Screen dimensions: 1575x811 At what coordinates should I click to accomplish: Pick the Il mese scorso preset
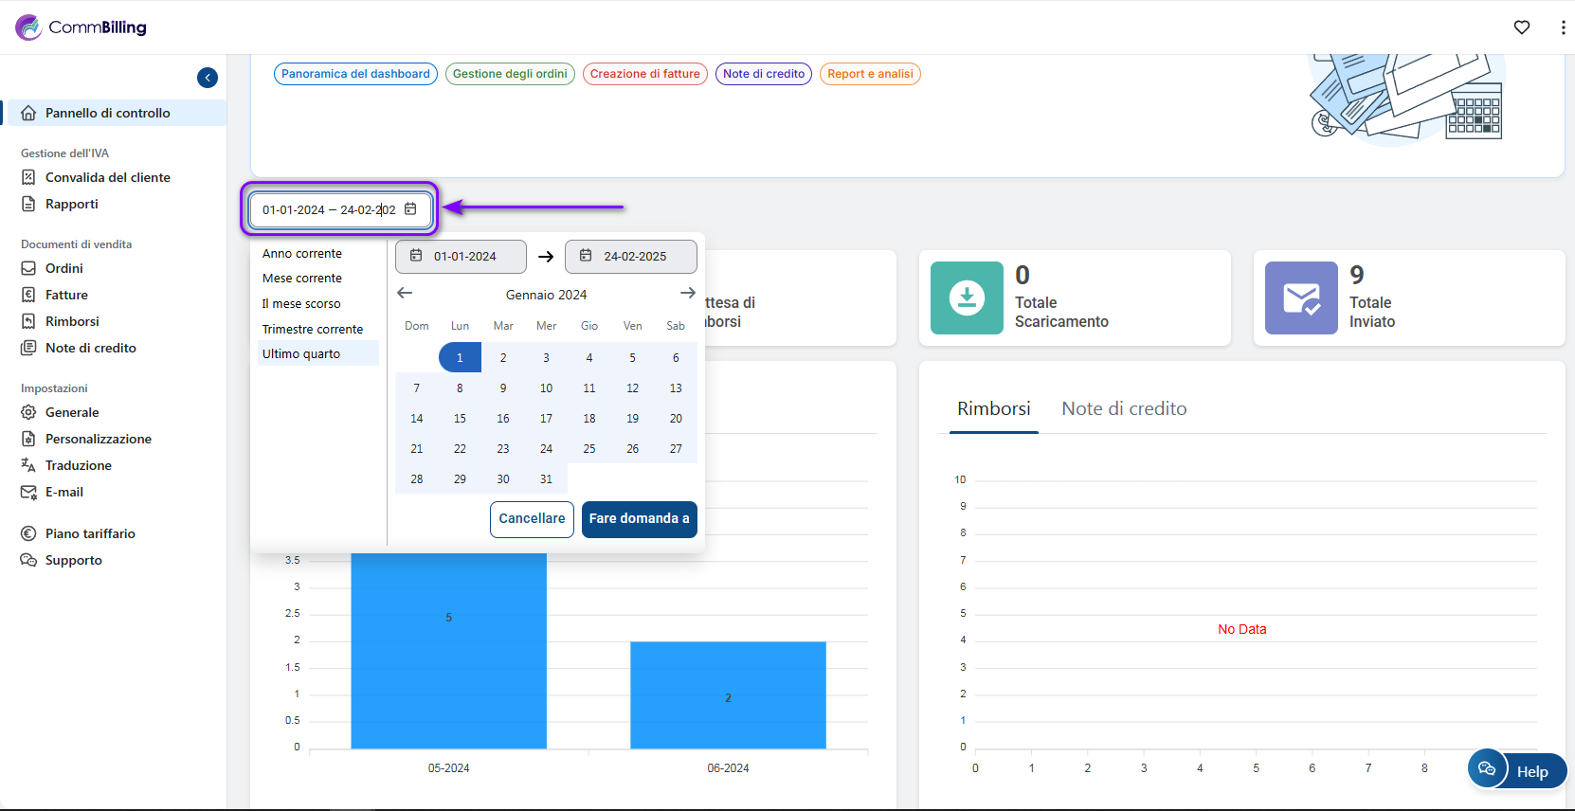(x=301, y=304)
